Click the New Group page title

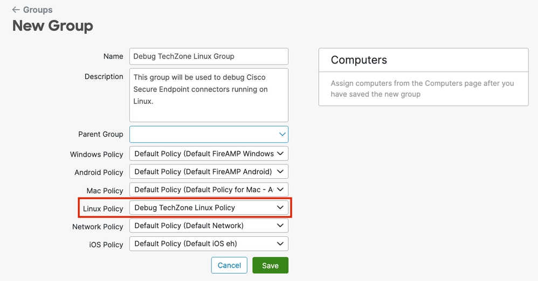53,26
